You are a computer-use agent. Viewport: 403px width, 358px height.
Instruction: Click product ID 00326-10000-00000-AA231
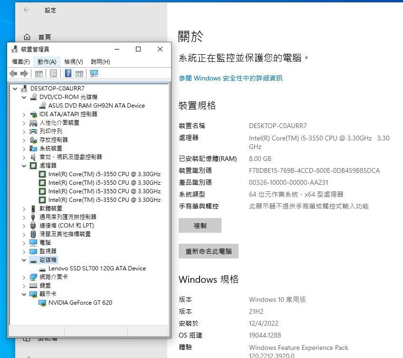pos(288,182)
